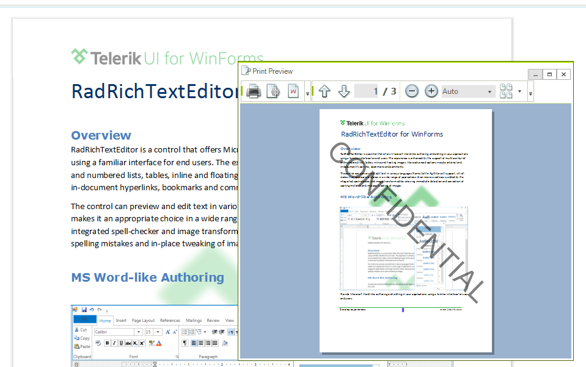Zoom in with the plus button

pos(431,91)
